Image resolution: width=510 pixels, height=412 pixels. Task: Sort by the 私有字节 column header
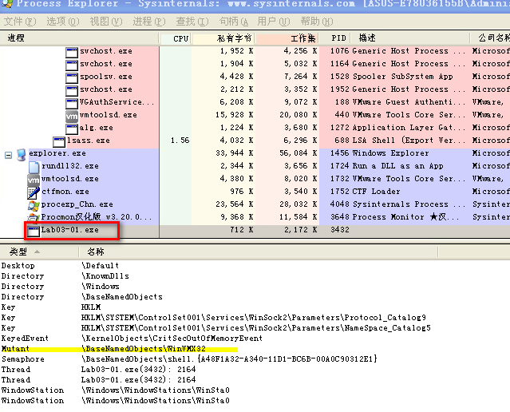(223, 38)
